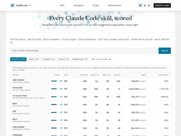Viewport: 181px width, 136px height.
Task: Click the score bar for skill-creator
Action: (54, 81)
